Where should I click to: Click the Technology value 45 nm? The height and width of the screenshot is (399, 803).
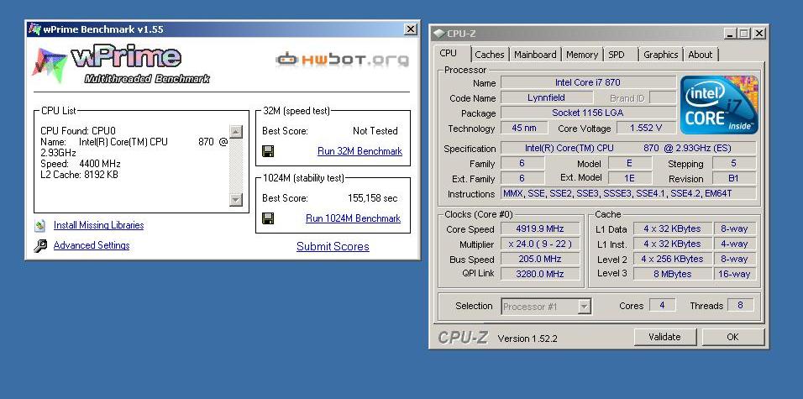[524, 128]
